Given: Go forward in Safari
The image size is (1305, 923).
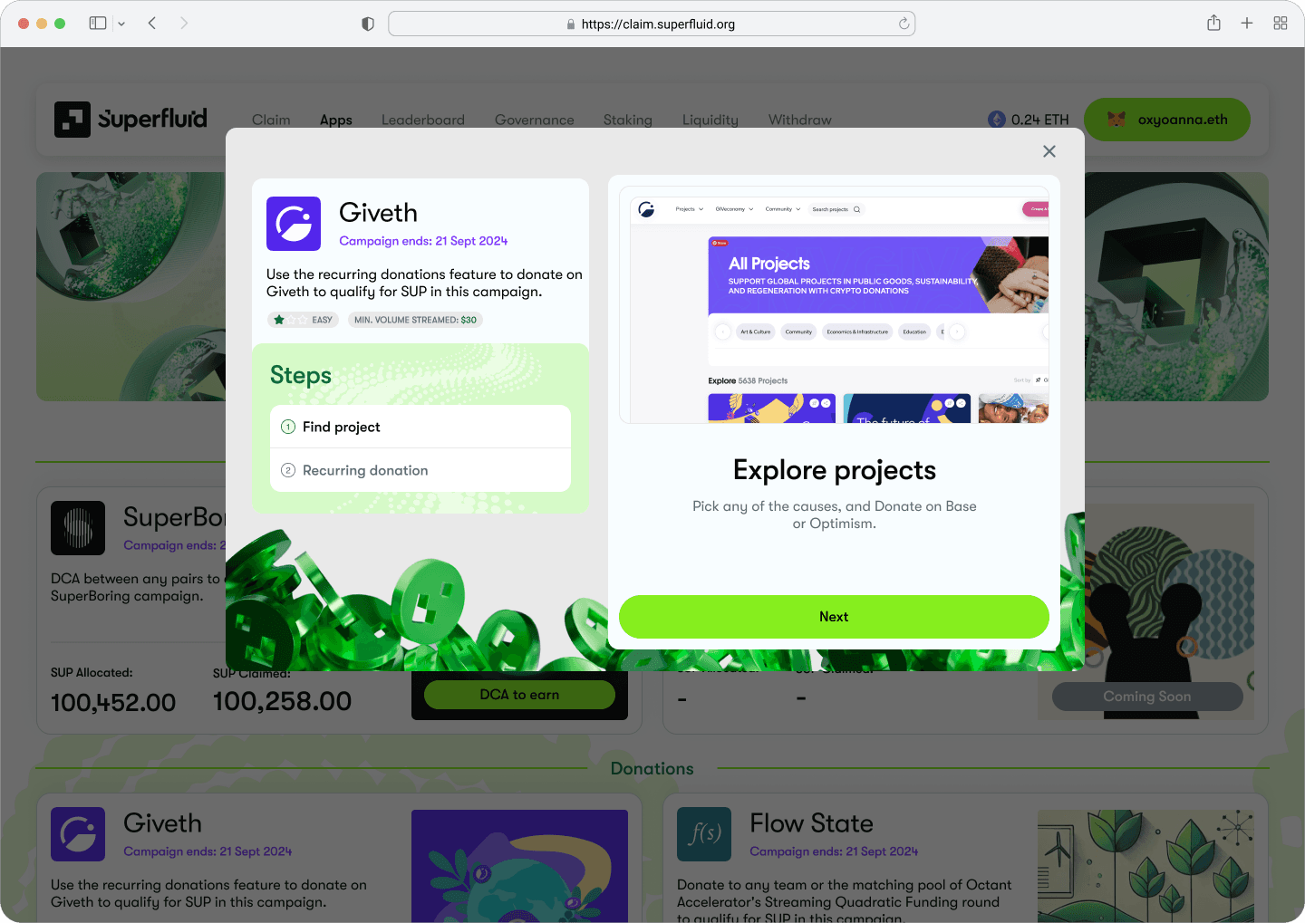Looking at the screenshot, I should tap(184, 23).
